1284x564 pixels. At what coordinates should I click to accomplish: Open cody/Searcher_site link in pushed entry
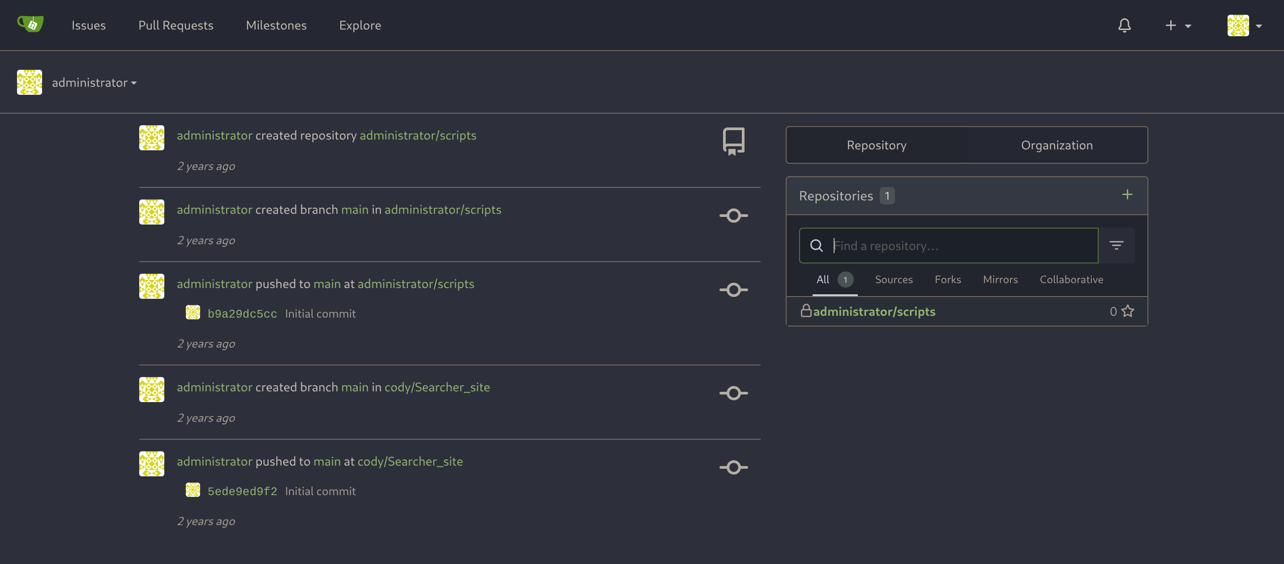(410, 462)
